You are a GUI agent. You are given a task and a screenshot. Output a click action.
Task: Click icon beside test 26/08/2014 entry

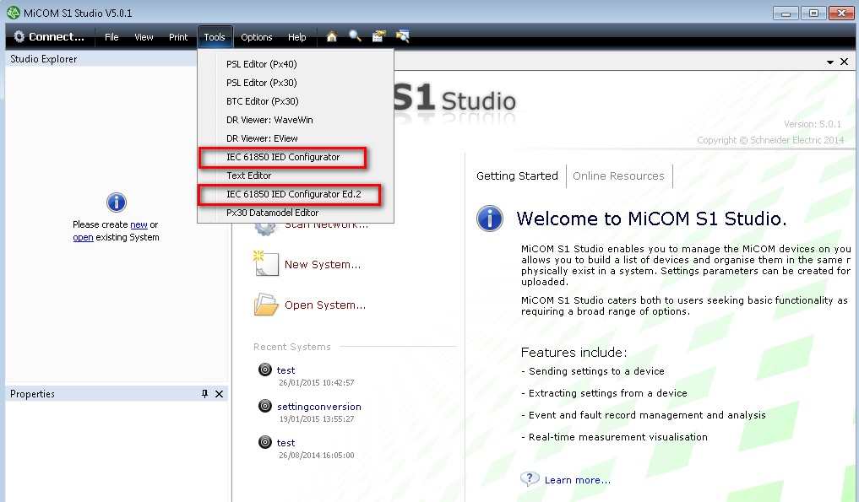pos(265,442)
